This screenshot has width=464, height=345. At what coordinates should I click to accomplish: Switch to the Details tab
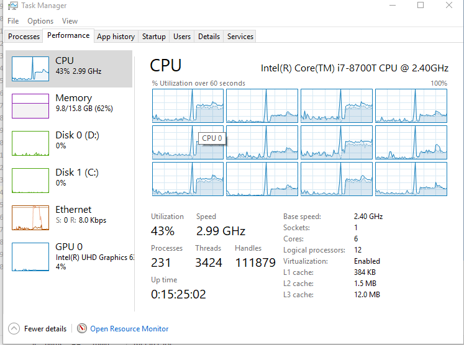(209, 37)
